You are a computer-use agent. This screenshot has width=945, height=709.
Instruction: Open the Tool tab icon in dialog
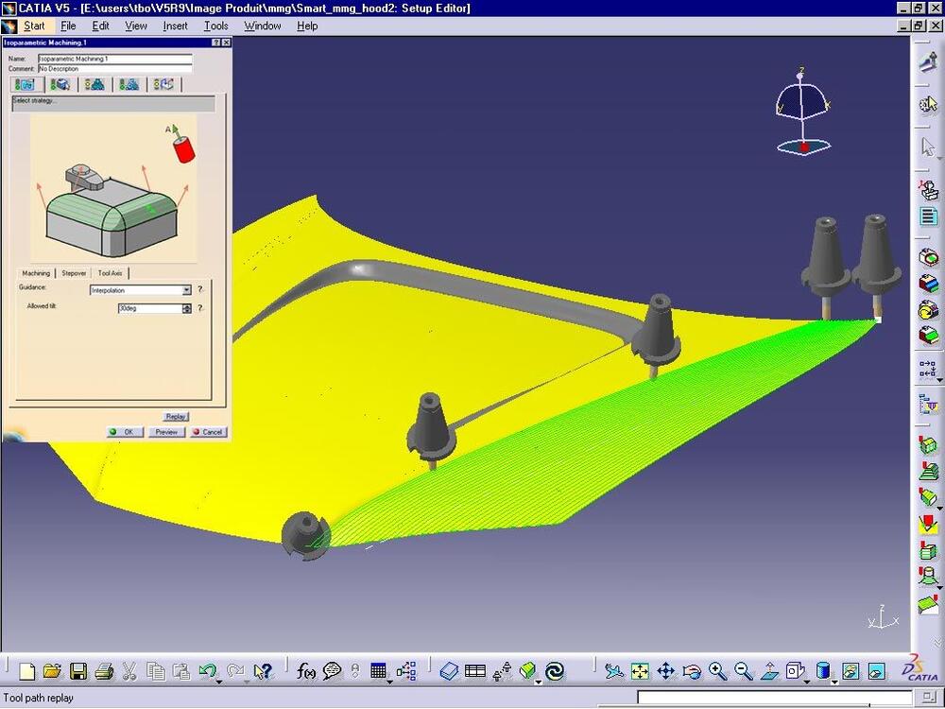coord(94,84)
